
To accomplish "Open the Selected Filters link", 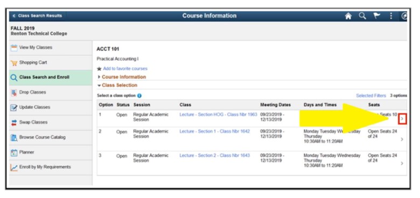I will click(x=371, y=96).
